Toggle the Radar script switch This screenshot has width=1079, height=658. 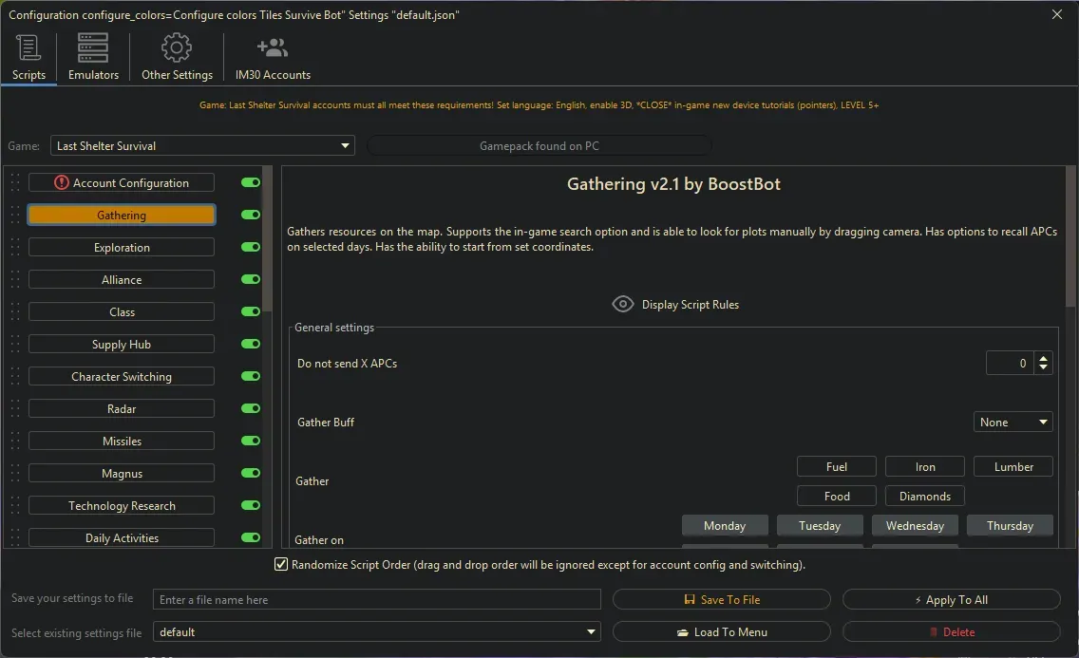[251, 408]
